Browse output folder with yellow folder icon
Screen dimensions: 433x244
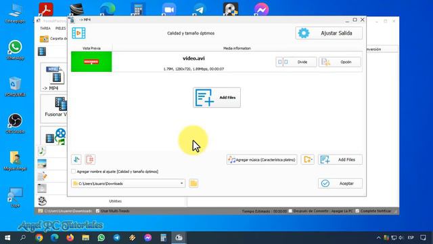click(x=193, y=183)
